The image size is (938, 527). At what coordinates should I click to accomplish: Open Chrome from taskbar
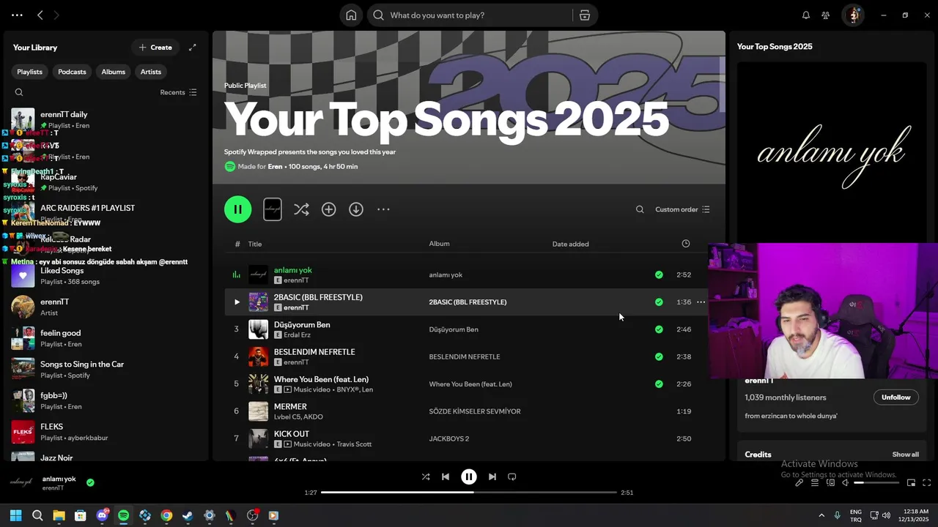pyautogui.click(x=166, y=515)
